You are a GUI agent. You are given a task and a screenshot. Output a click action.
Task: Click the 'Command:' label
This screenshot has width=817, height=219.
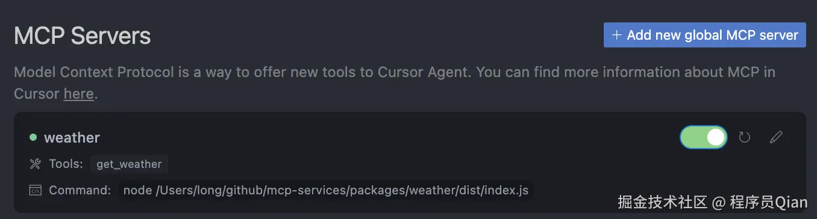(80, 190)
